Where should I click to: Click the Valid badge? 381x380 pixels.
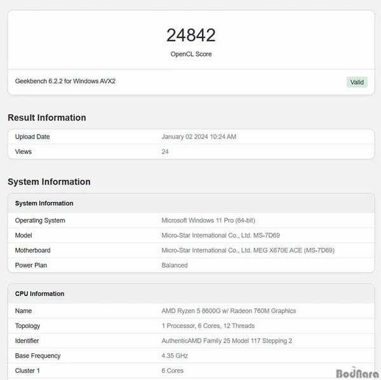(357, 82)
